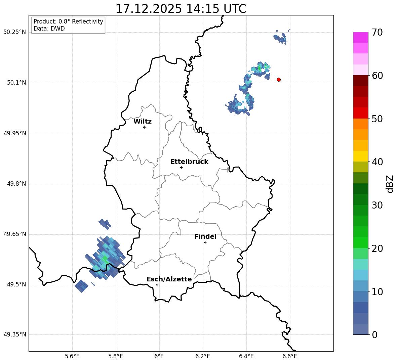Click the colorbar tick label 70

coord(377,32)
